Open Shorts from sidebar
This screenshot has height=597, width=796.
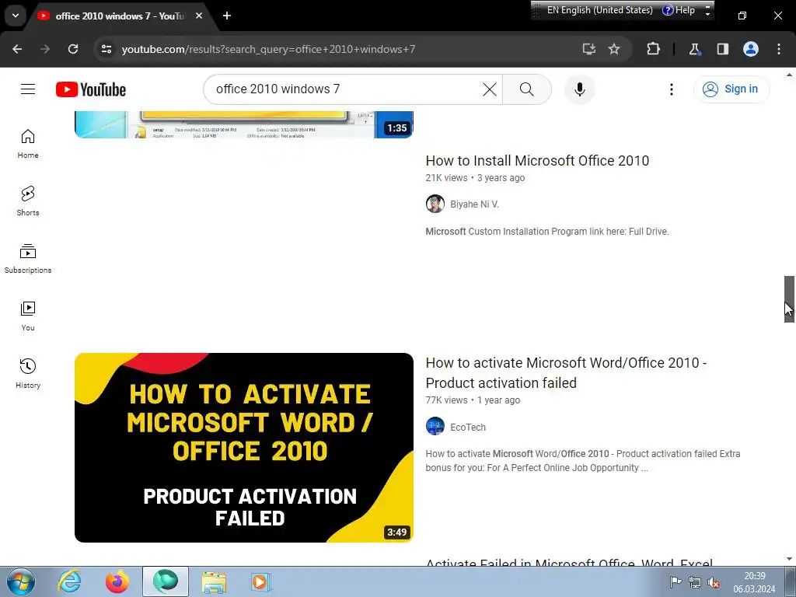[x=28, y=201]
